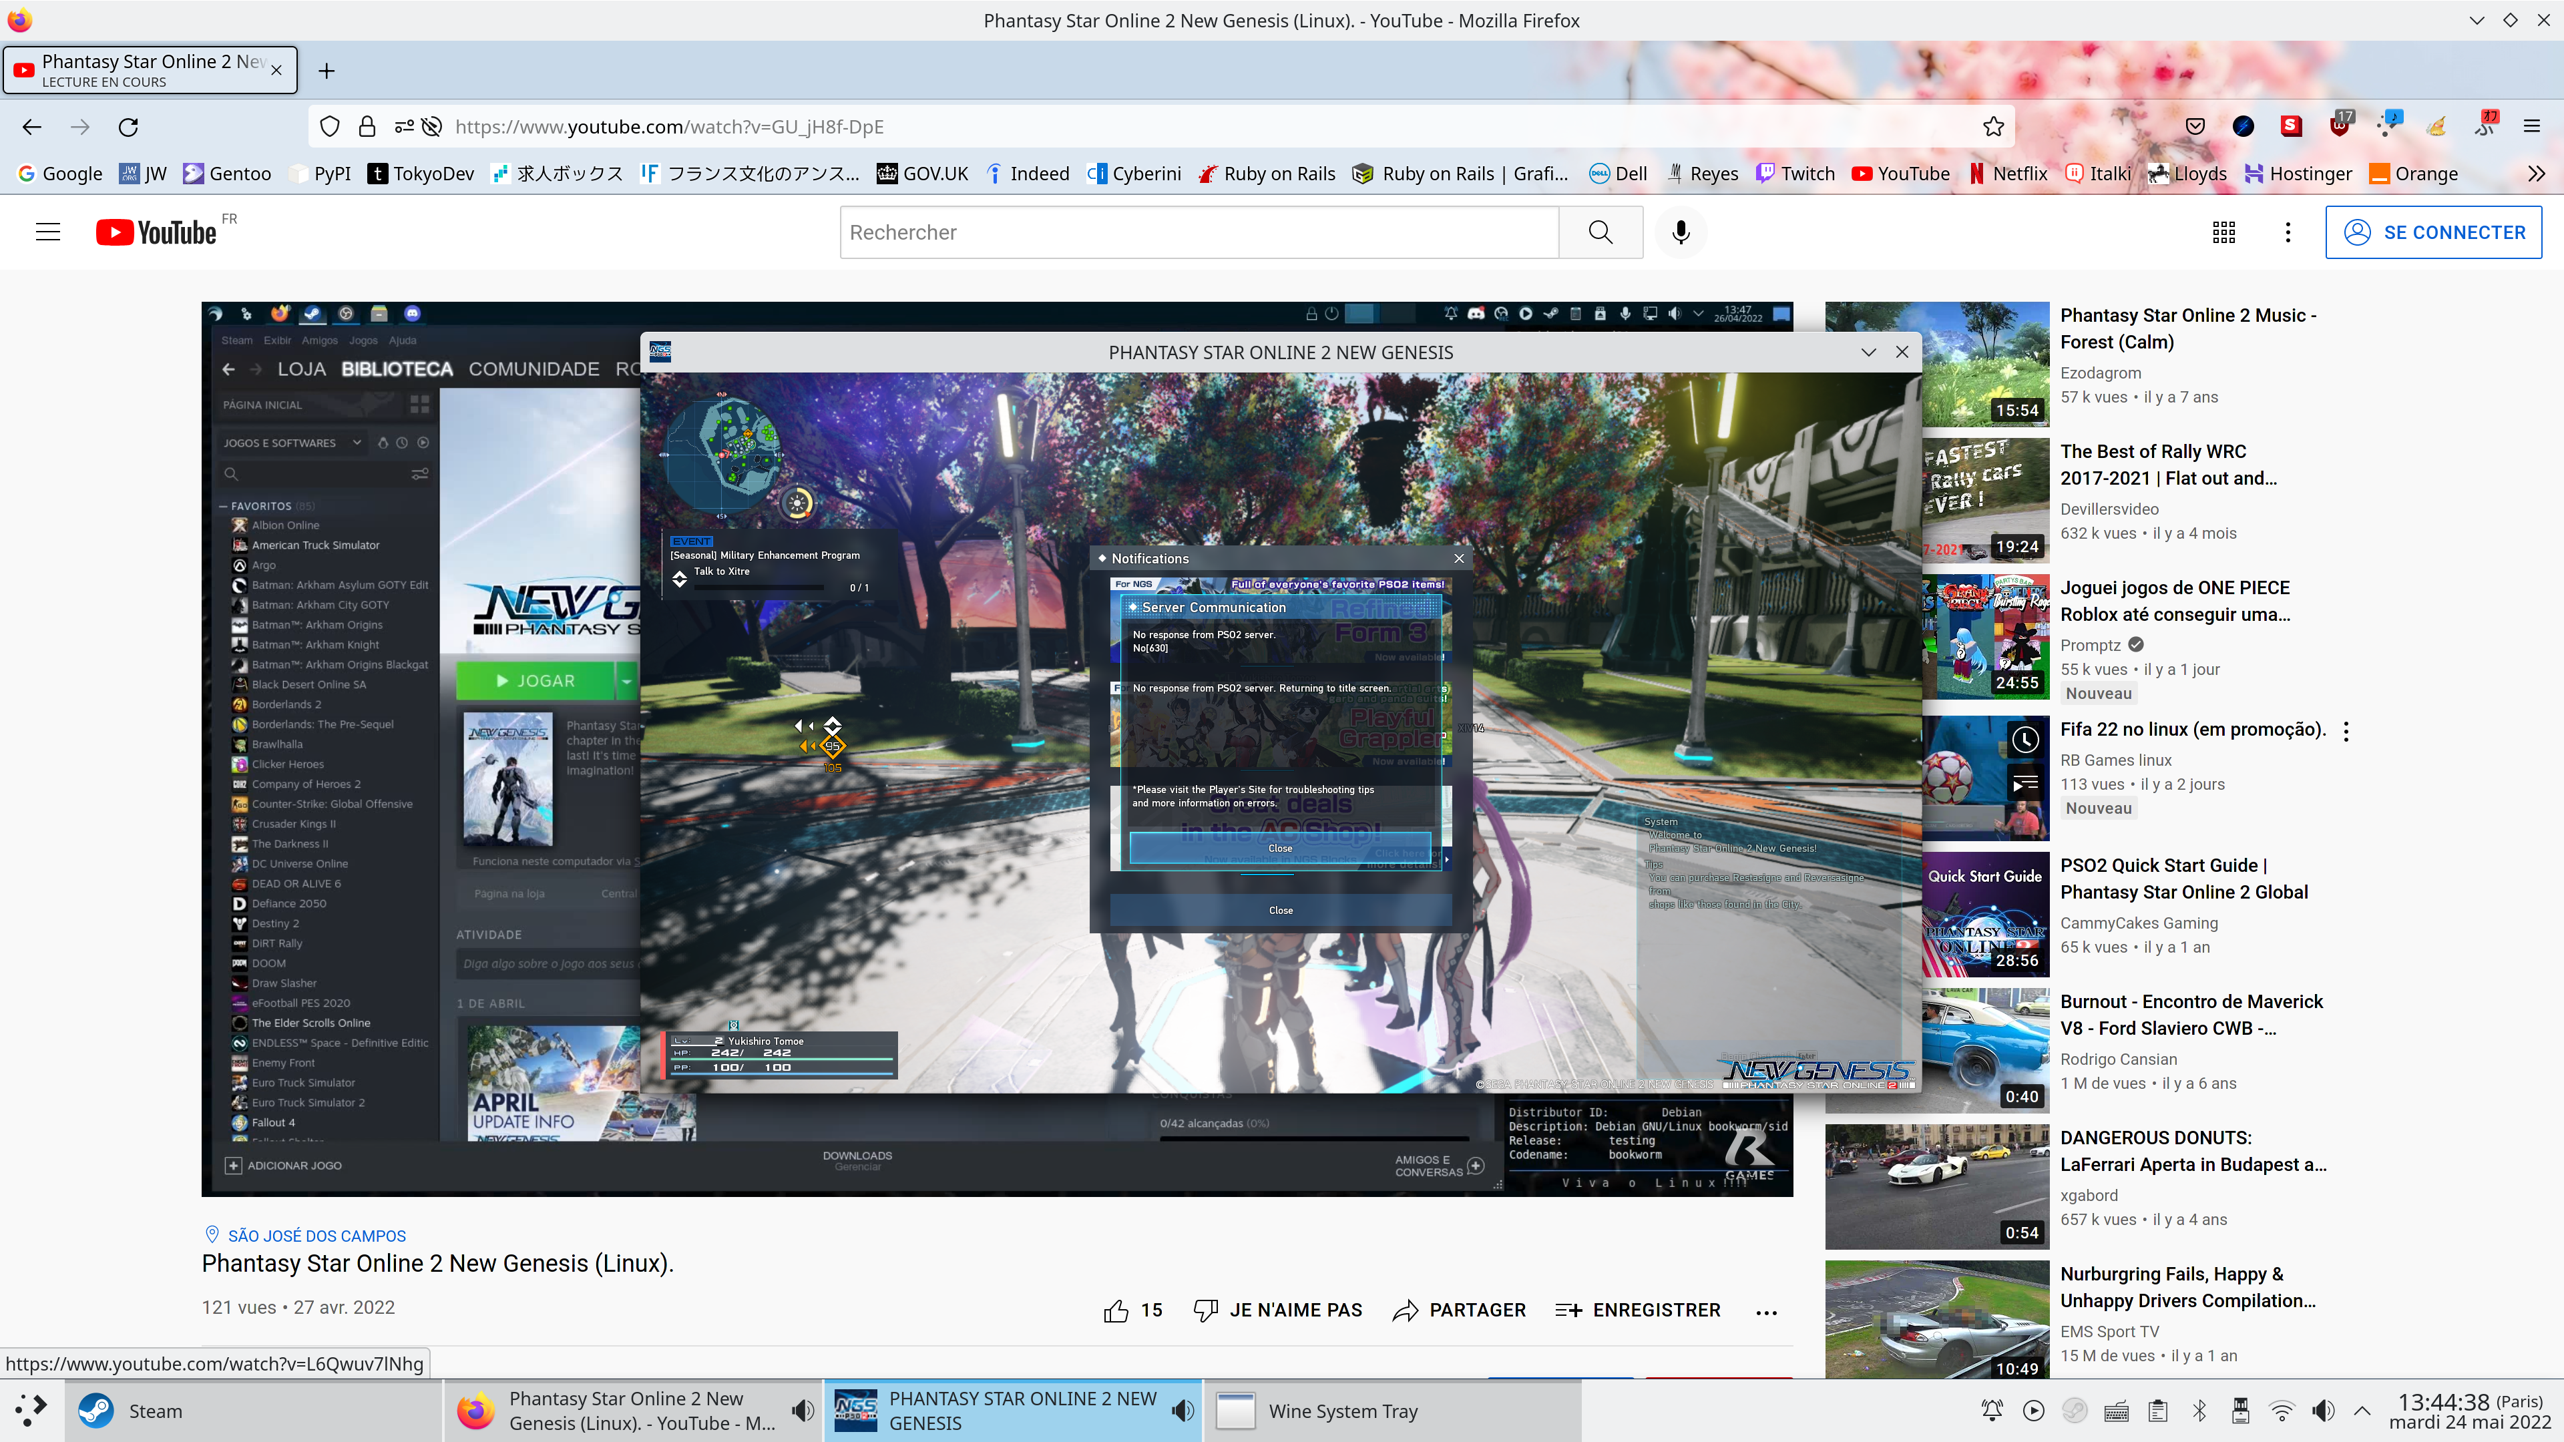Show more bookmarks via the overflow chevron
The width and height of the screenshot is (2564, 1442).
coord(2536,173)
